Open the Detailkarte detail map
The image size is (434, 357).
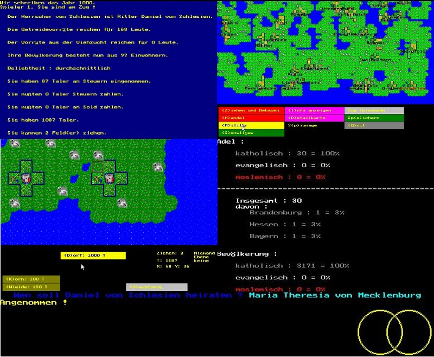pyautogui.click(x=314, y=118)
